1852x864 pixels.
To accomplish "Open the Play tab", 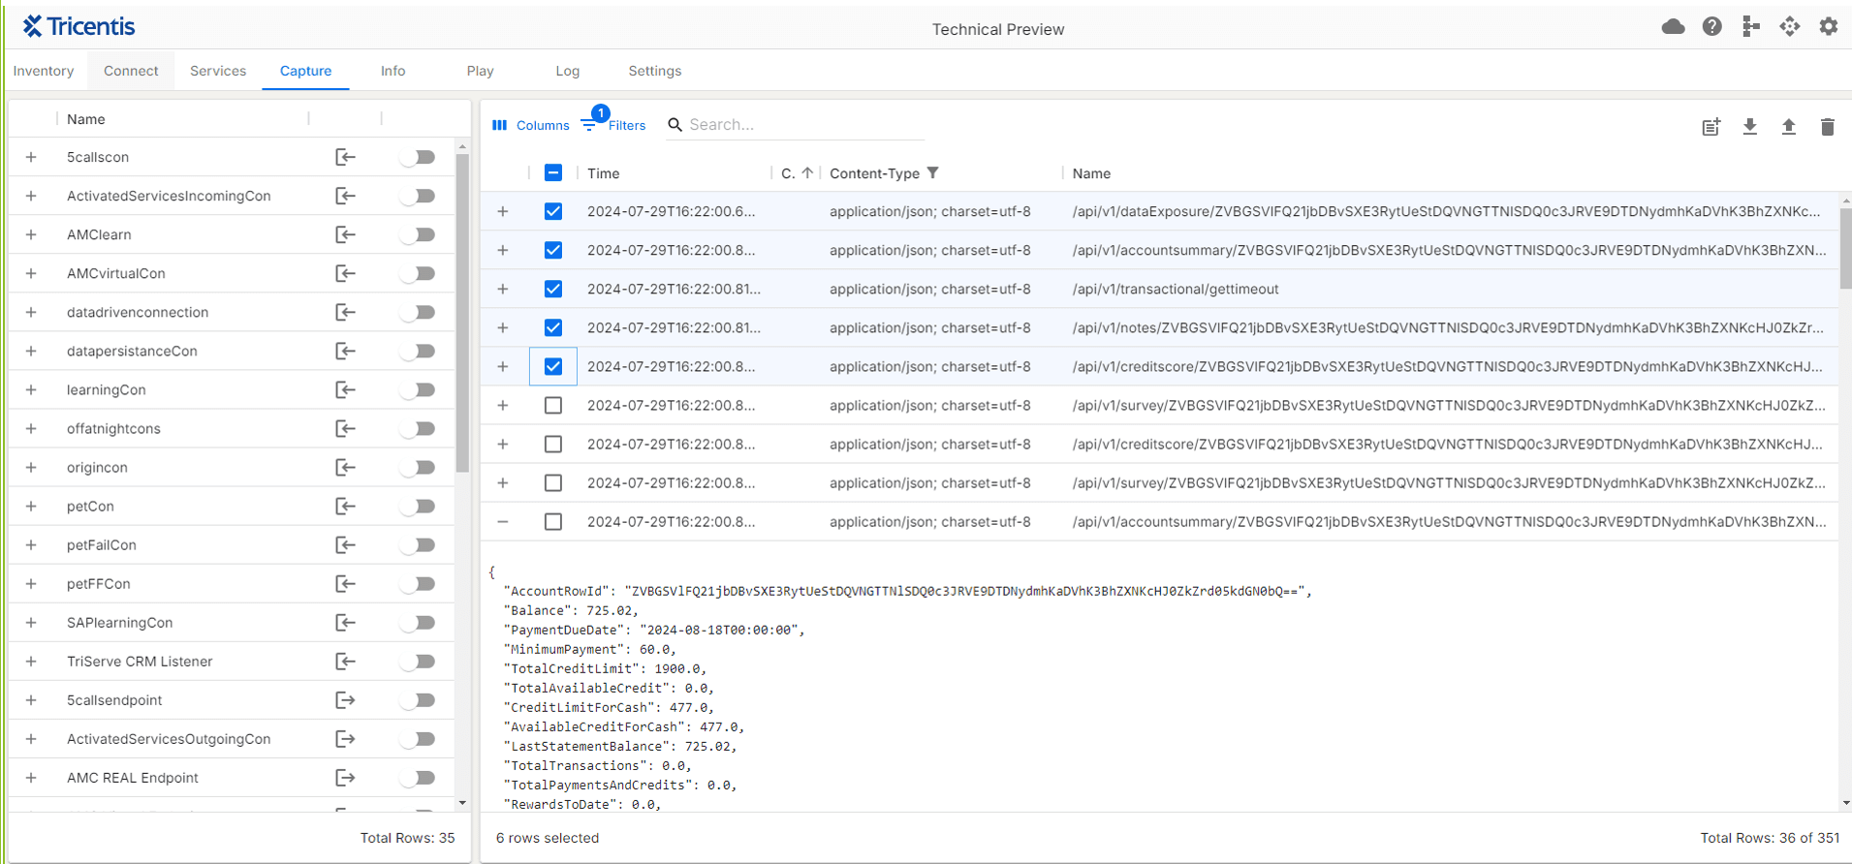I will (480, 71).
